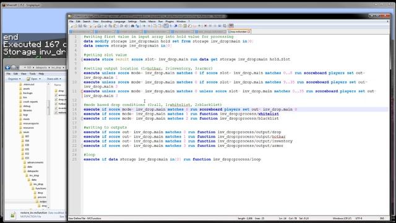This screenshot has width=396, height=223.
Task: Click the 'Name' column header in Explorer
Action: point(58,85)
